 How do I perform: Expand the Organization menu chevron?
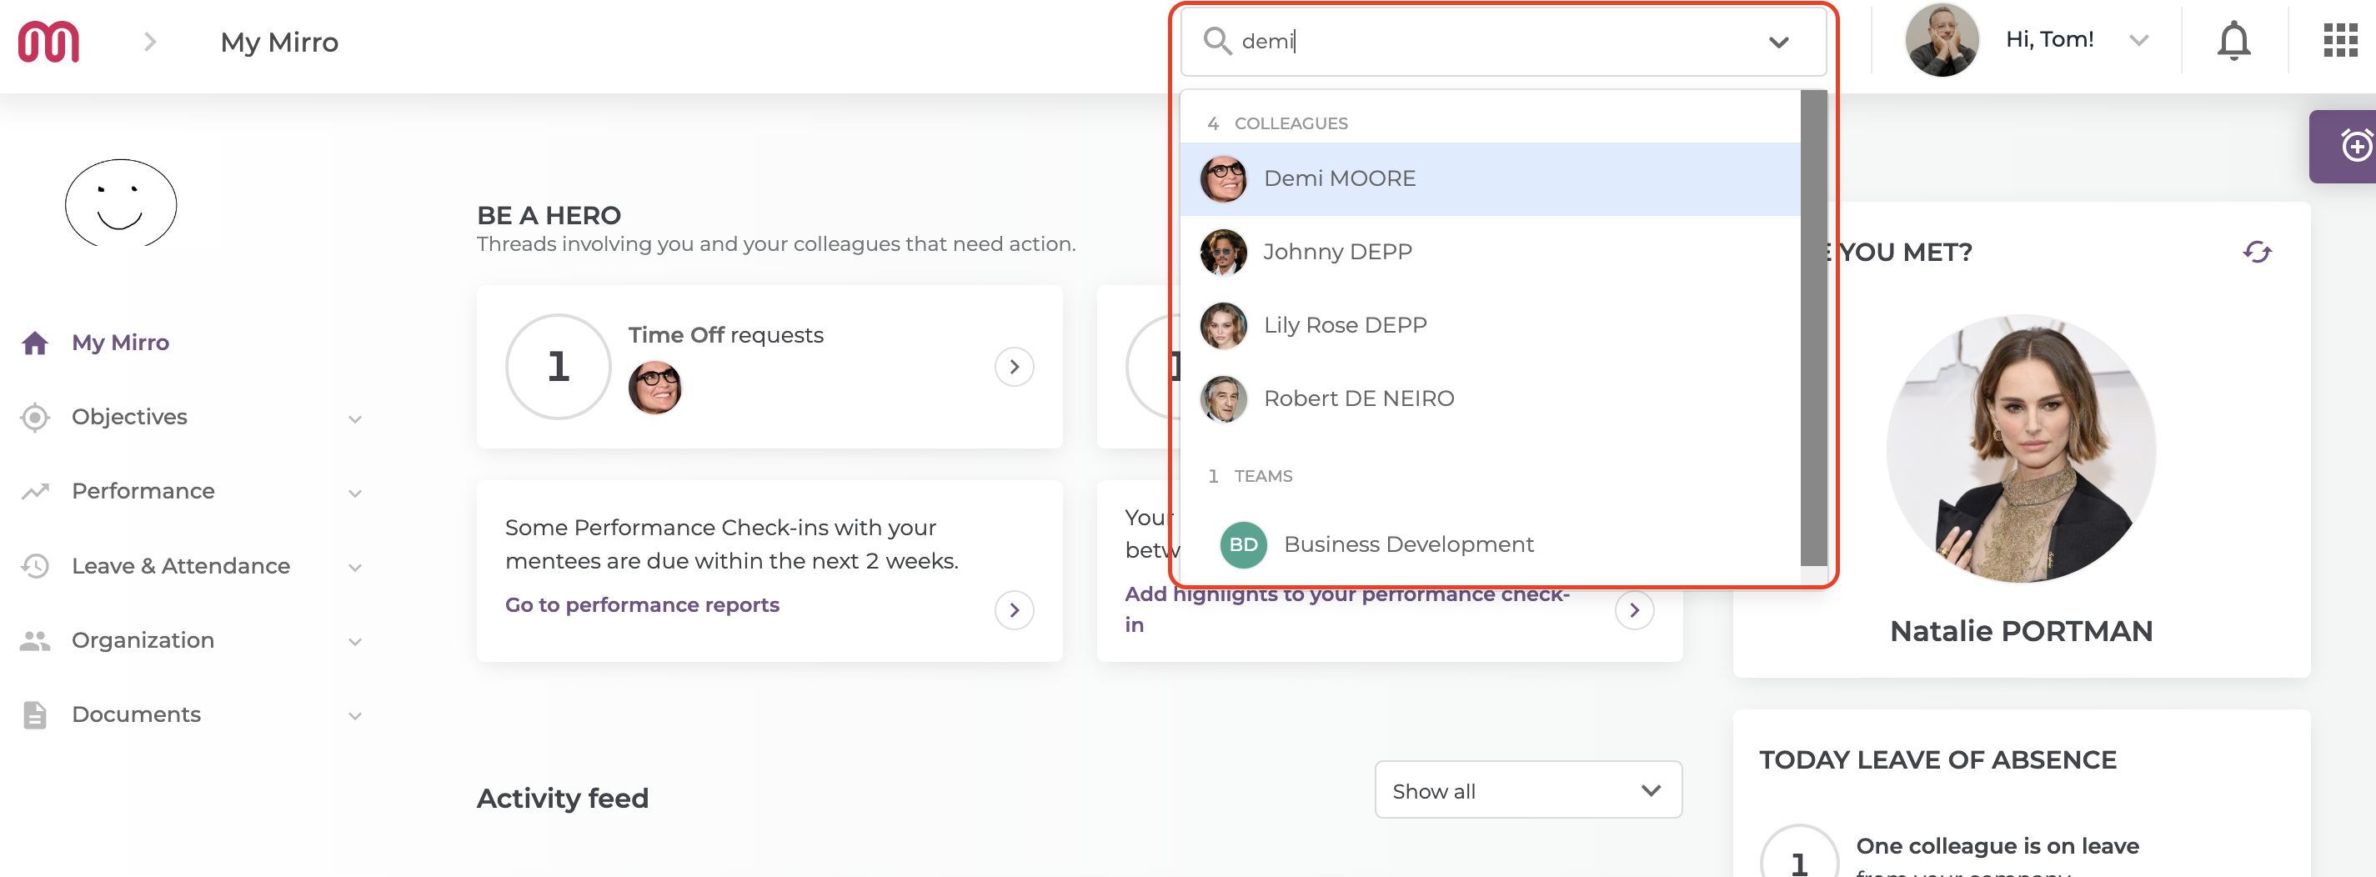(x=354, y=642)
